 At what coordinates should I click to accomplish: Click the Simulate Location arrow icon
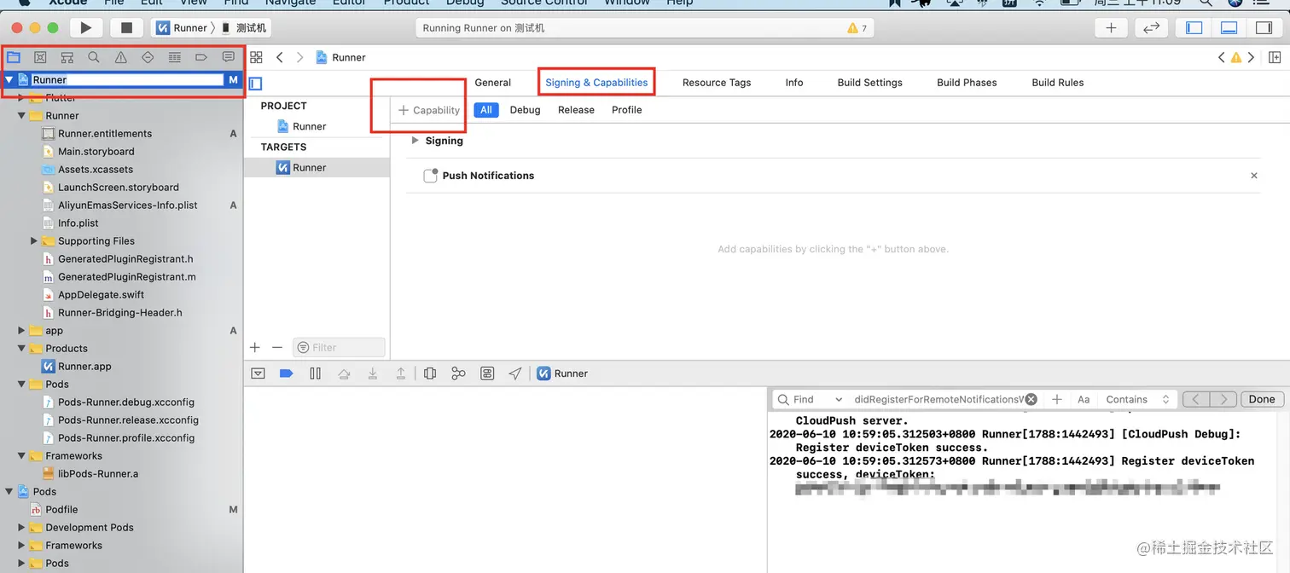515,373
